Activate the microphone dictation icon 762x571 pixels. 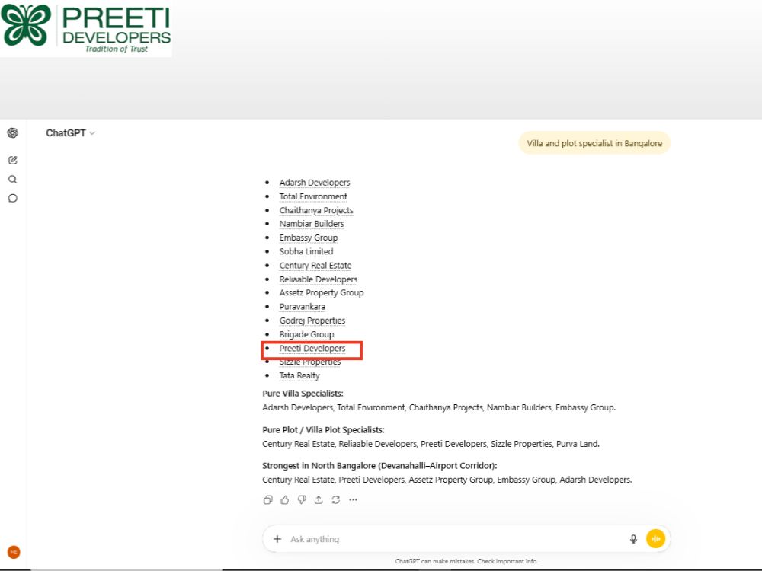coord(633,539)
